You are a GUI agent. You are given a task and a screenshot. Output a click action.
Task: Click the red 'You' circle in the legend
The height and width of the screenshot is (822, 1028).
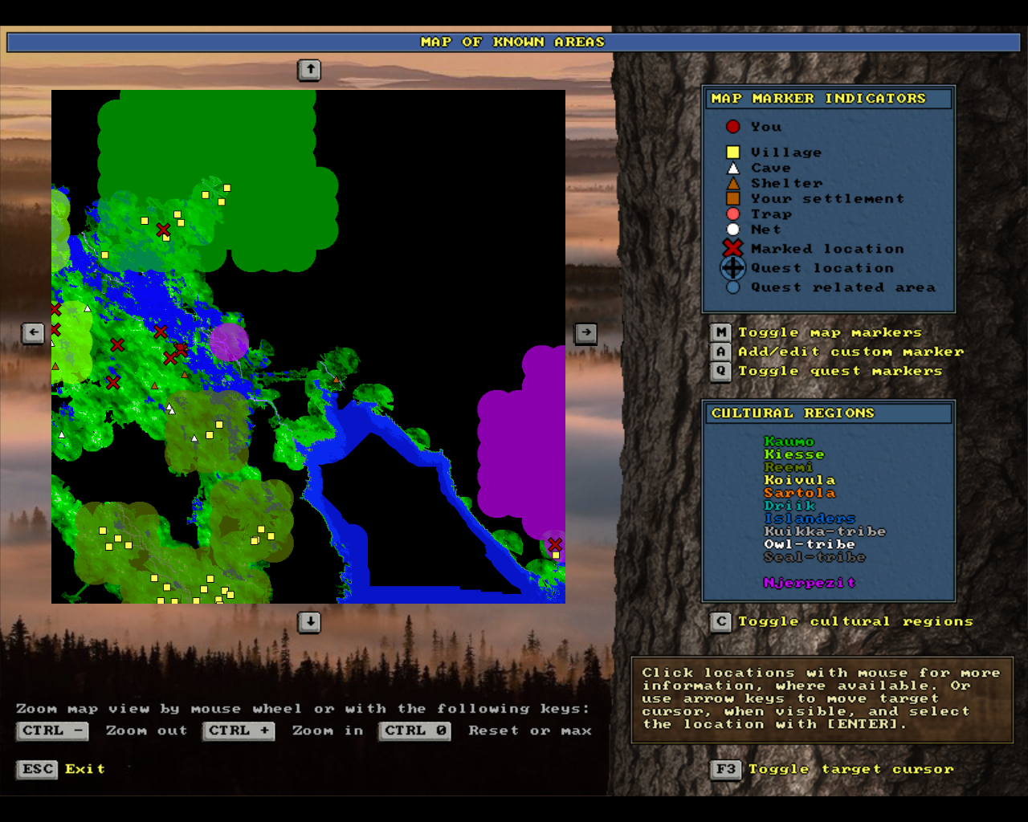click(x=732, y=126)
